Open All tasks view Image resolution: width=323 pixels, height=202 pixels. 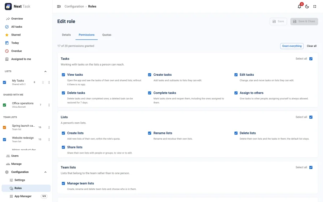26,27
